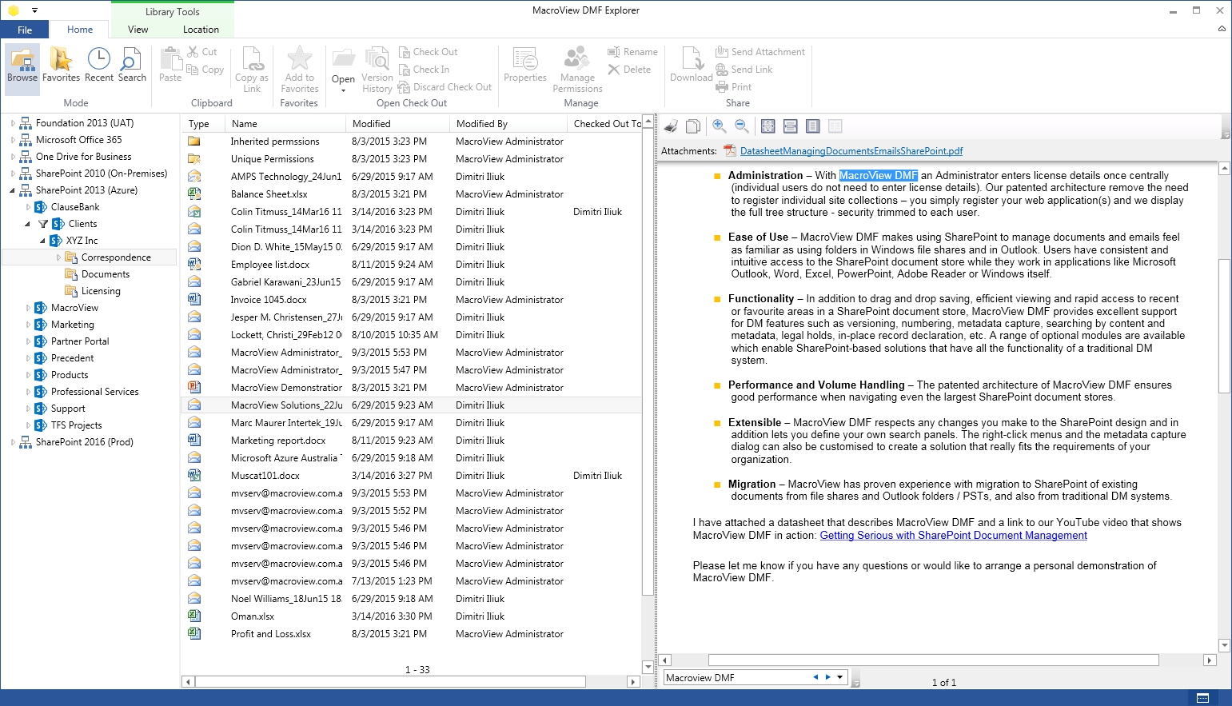This screenshot has width=1232, height=706.
Task: Click Send Attachment
Action: (x=760, y=52)
